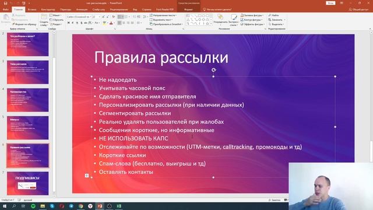373x210 pixels.
Task: Open Windows Start menu
Action: point(4,206)
